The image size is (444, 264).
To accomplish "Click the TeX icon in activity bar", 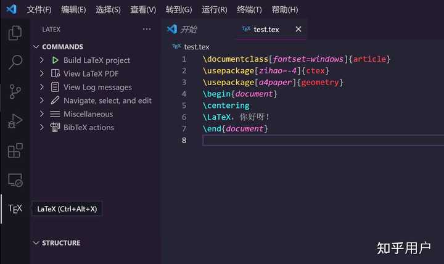I will (15, 208).
